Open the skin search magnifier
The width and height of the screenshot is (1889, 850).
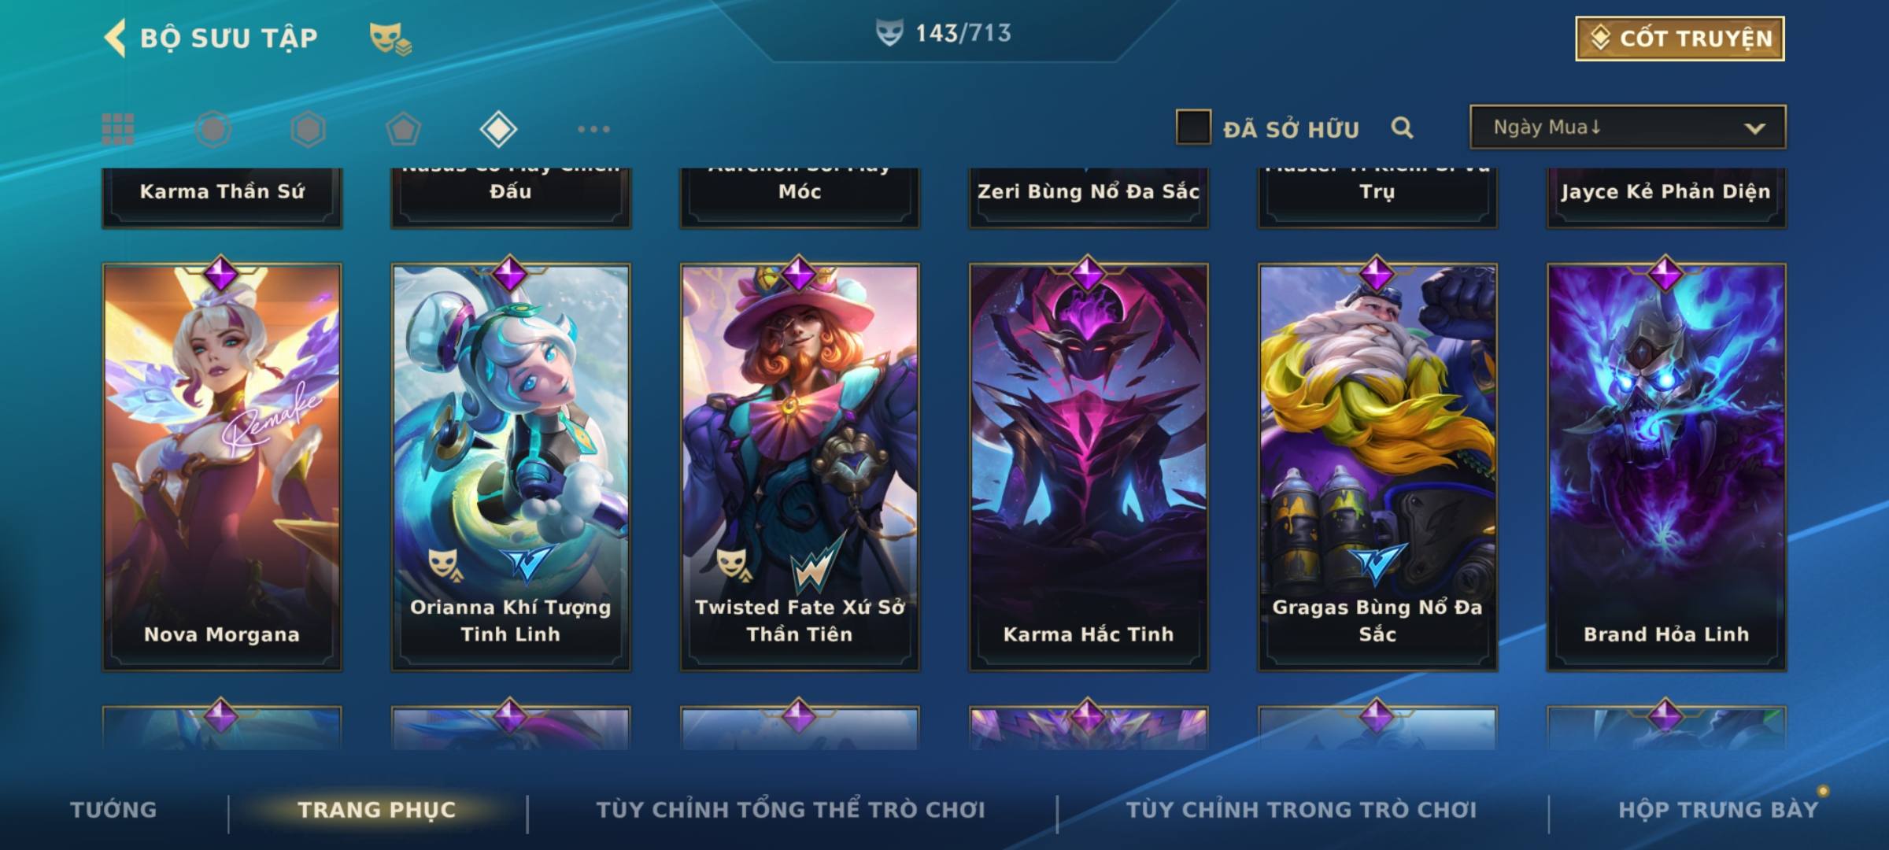[1402, 128]
